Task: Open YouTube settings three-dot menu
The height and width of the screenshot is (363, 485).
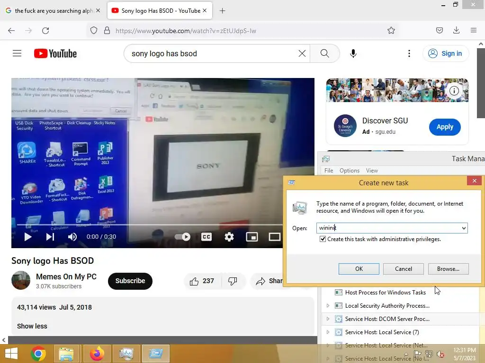Action: [409, 53]
